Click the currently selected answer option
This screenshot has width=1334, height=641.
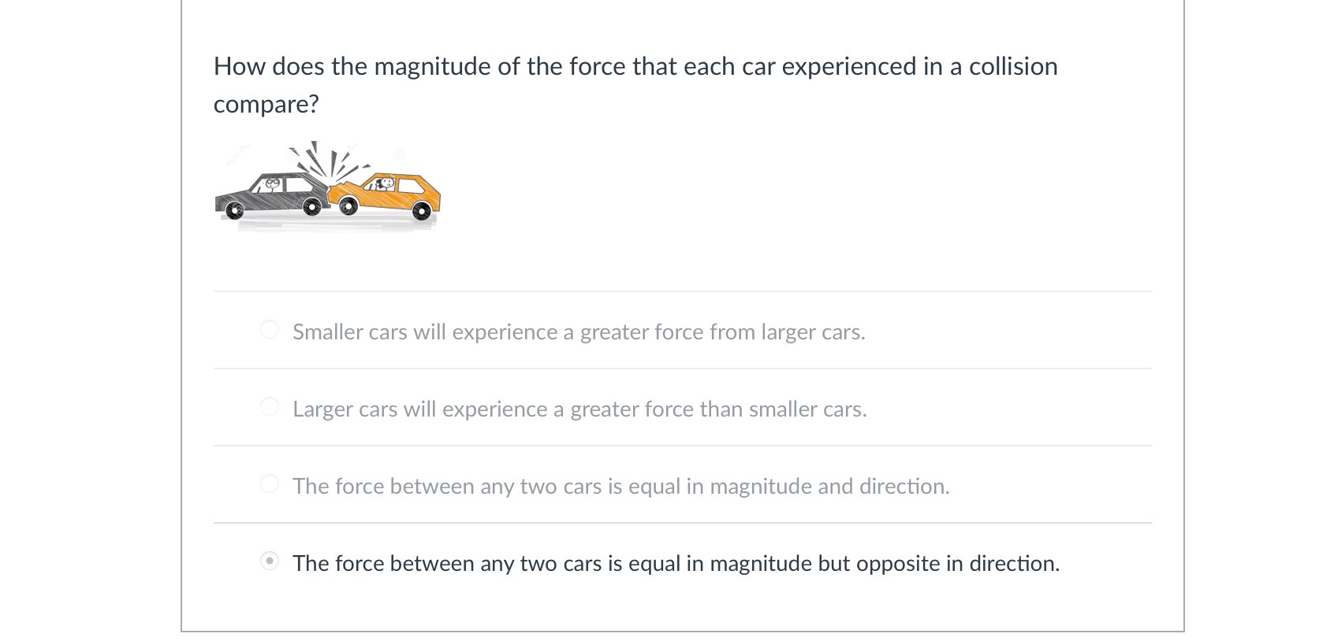[x=676, y=563]
